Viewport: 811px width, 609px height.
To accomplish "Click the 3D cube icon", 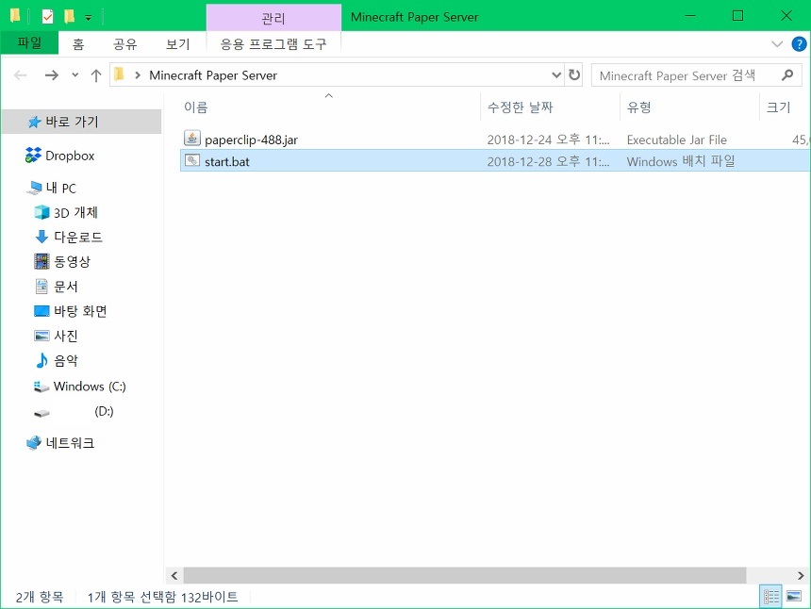I will 41,212.
